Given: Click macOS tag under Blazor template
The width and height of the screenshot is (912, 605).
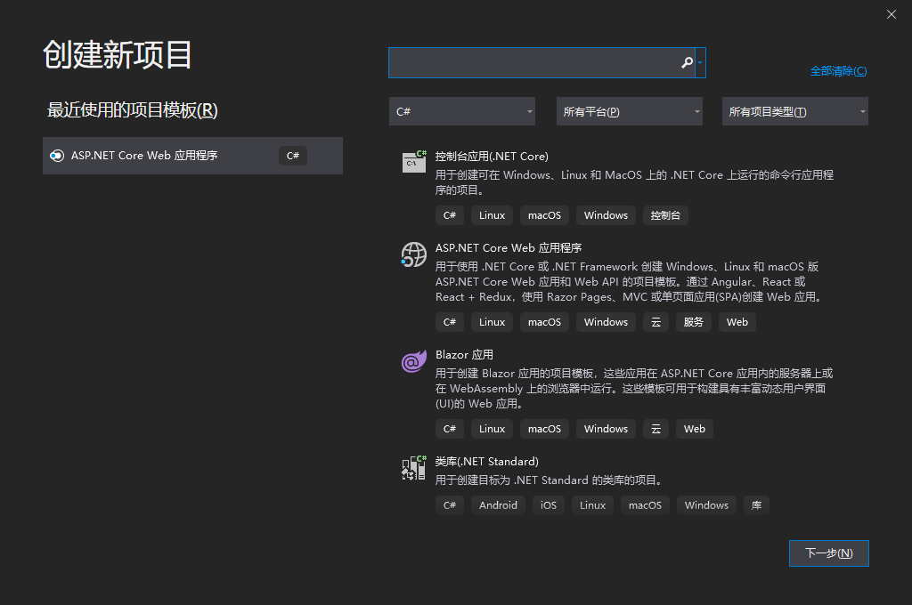Looking at the screenshot, I should tap(544, 429).
